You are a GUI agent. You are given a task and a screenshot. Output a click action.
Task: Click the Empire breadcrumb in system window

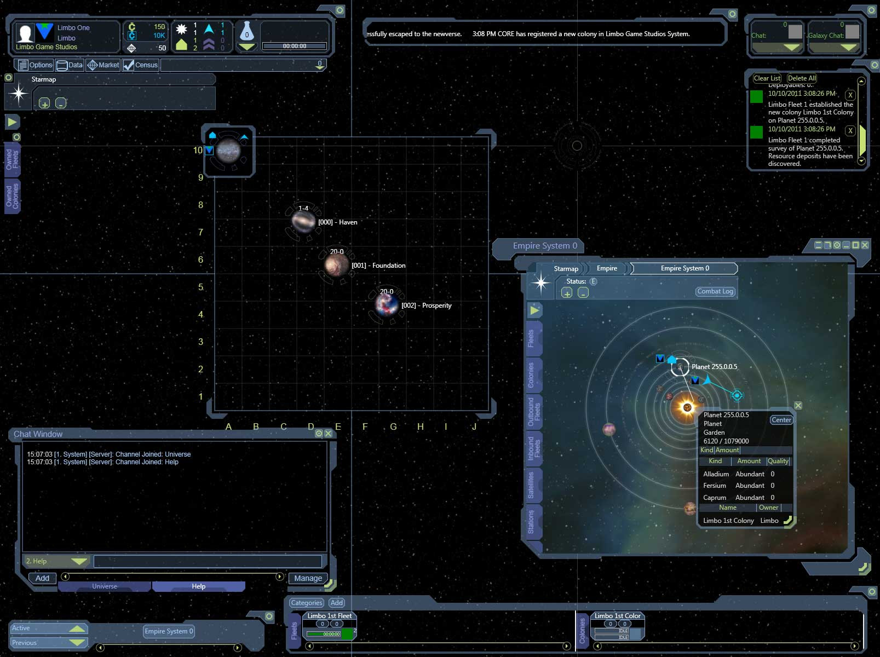point(607,268)
